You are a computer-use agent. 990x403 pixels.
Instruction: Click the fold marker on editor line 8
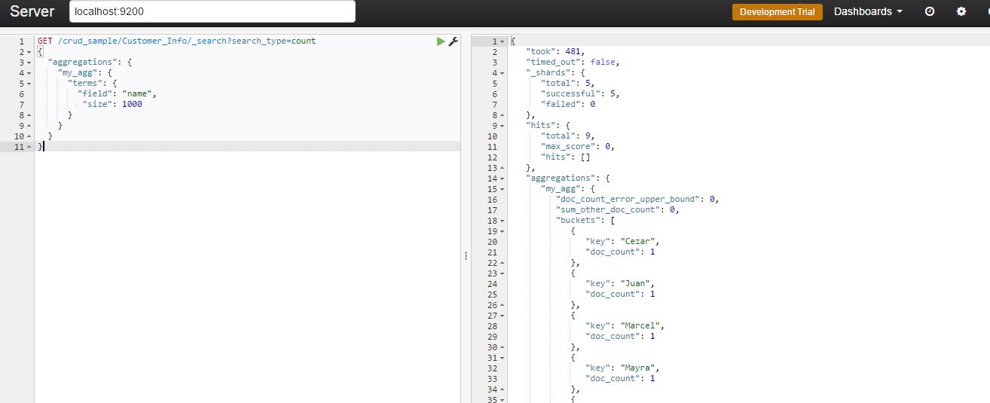(29, 115)
